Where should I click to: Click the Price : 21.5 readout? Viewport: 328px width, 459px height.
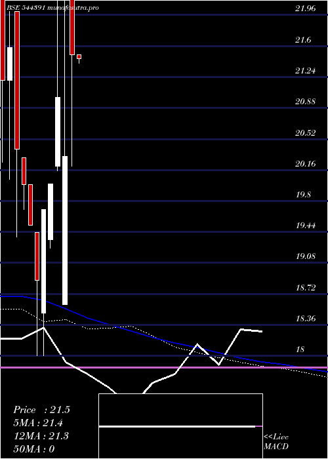click(41, 410)
